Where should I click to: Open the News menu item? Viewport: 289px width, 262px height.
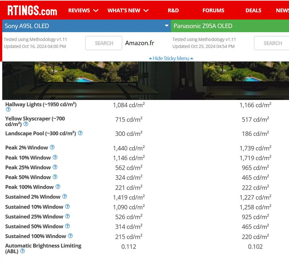282,10
